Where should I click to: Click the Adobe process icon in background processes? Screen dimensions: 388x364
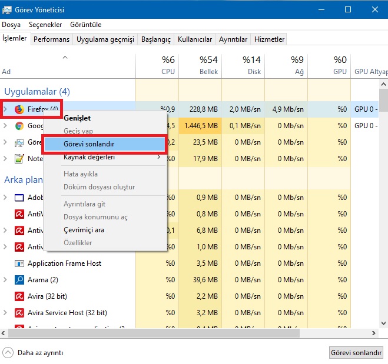19,198
